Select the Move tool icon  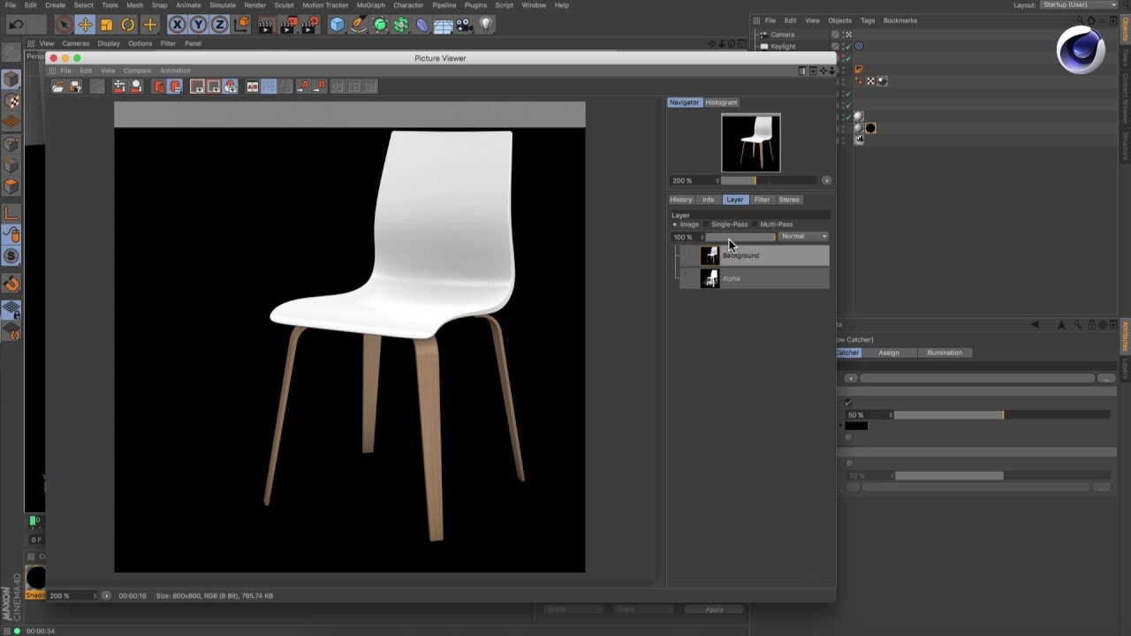(x=85, y=25)
